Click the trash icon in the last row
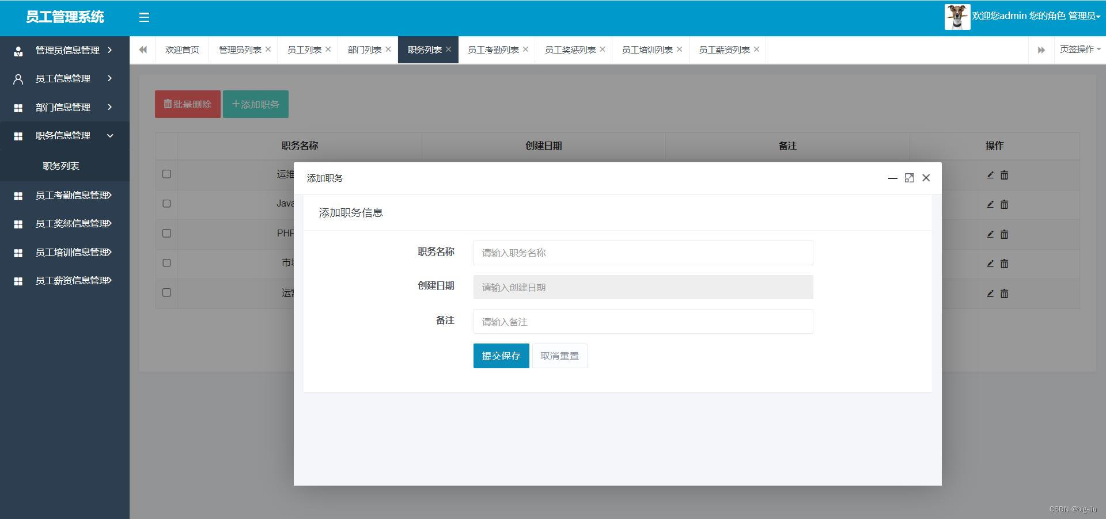This screenshot has height=519, width=1106. click(x=1004, y=293)
